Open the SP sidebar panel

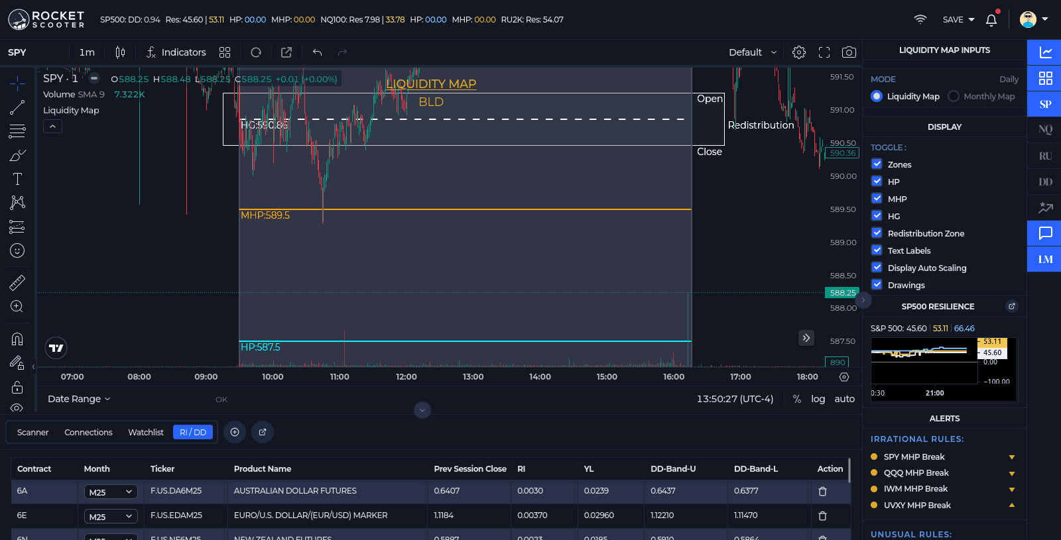(x=1045, y=104)
